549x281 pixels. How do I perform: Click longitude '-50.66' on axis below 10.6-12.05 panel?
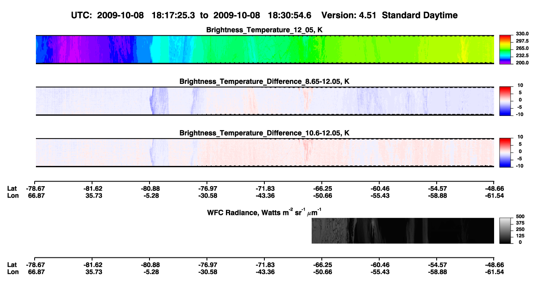(x=323, y=195)
